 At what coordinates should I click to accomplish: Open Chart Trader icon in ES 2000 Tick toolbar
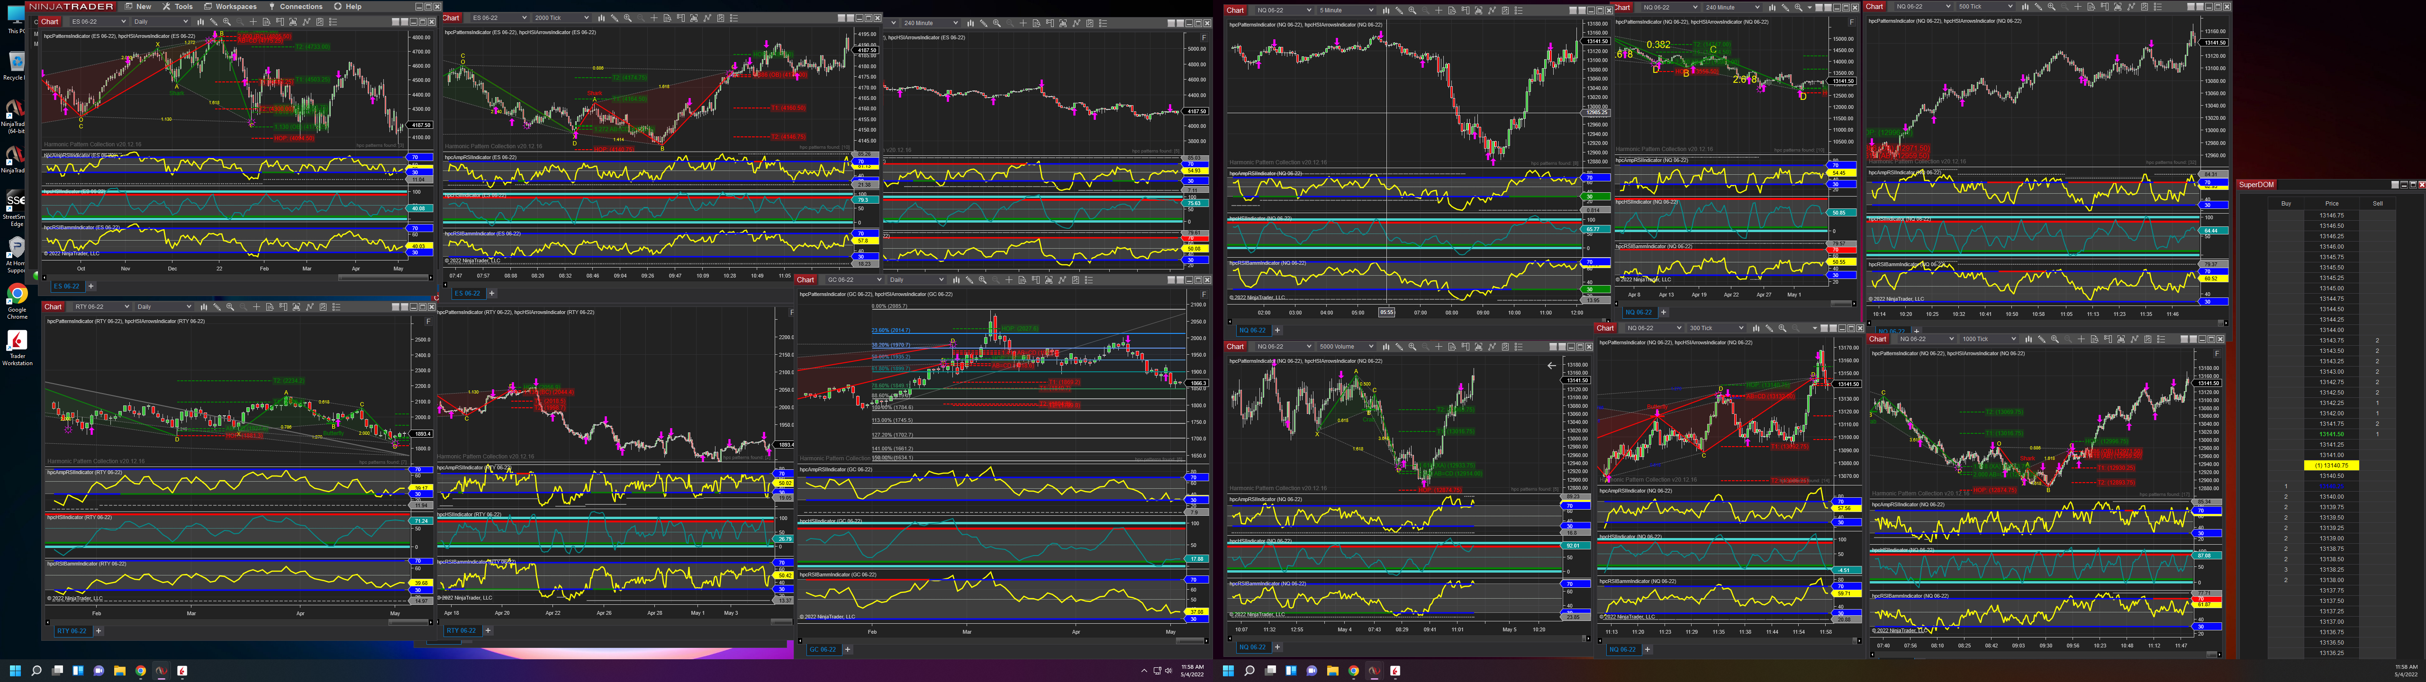click(x=681, y=18)
